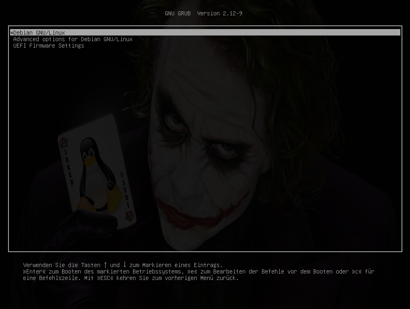Click the down arrow symbol in help text
The width and height of the screenshot is (410, 309).
pos(125,265)
